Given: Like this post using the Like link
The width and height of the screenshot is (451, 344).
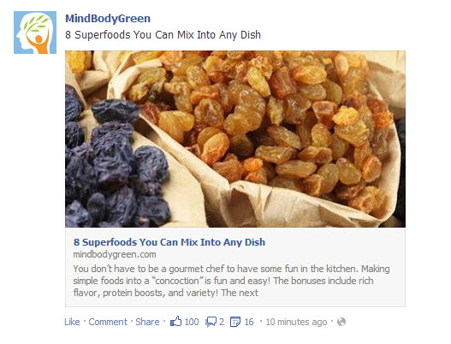Looking at the screenshot, I should (72, 322).
